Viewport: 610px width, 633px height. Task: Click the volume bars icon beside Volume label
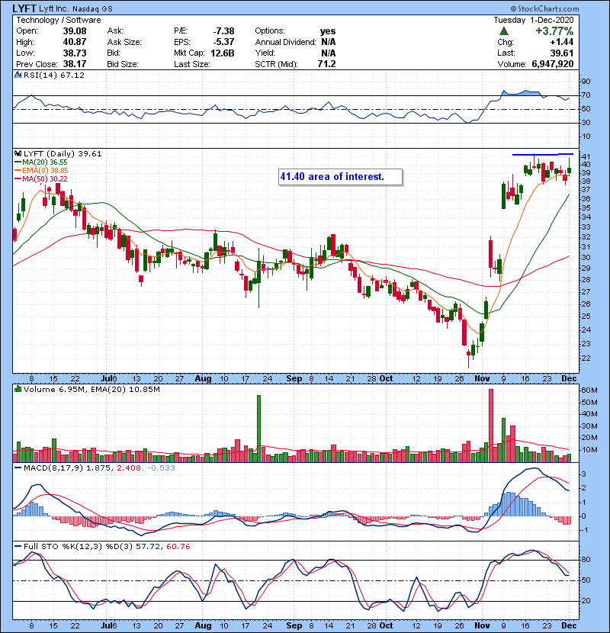coord(18,389)
